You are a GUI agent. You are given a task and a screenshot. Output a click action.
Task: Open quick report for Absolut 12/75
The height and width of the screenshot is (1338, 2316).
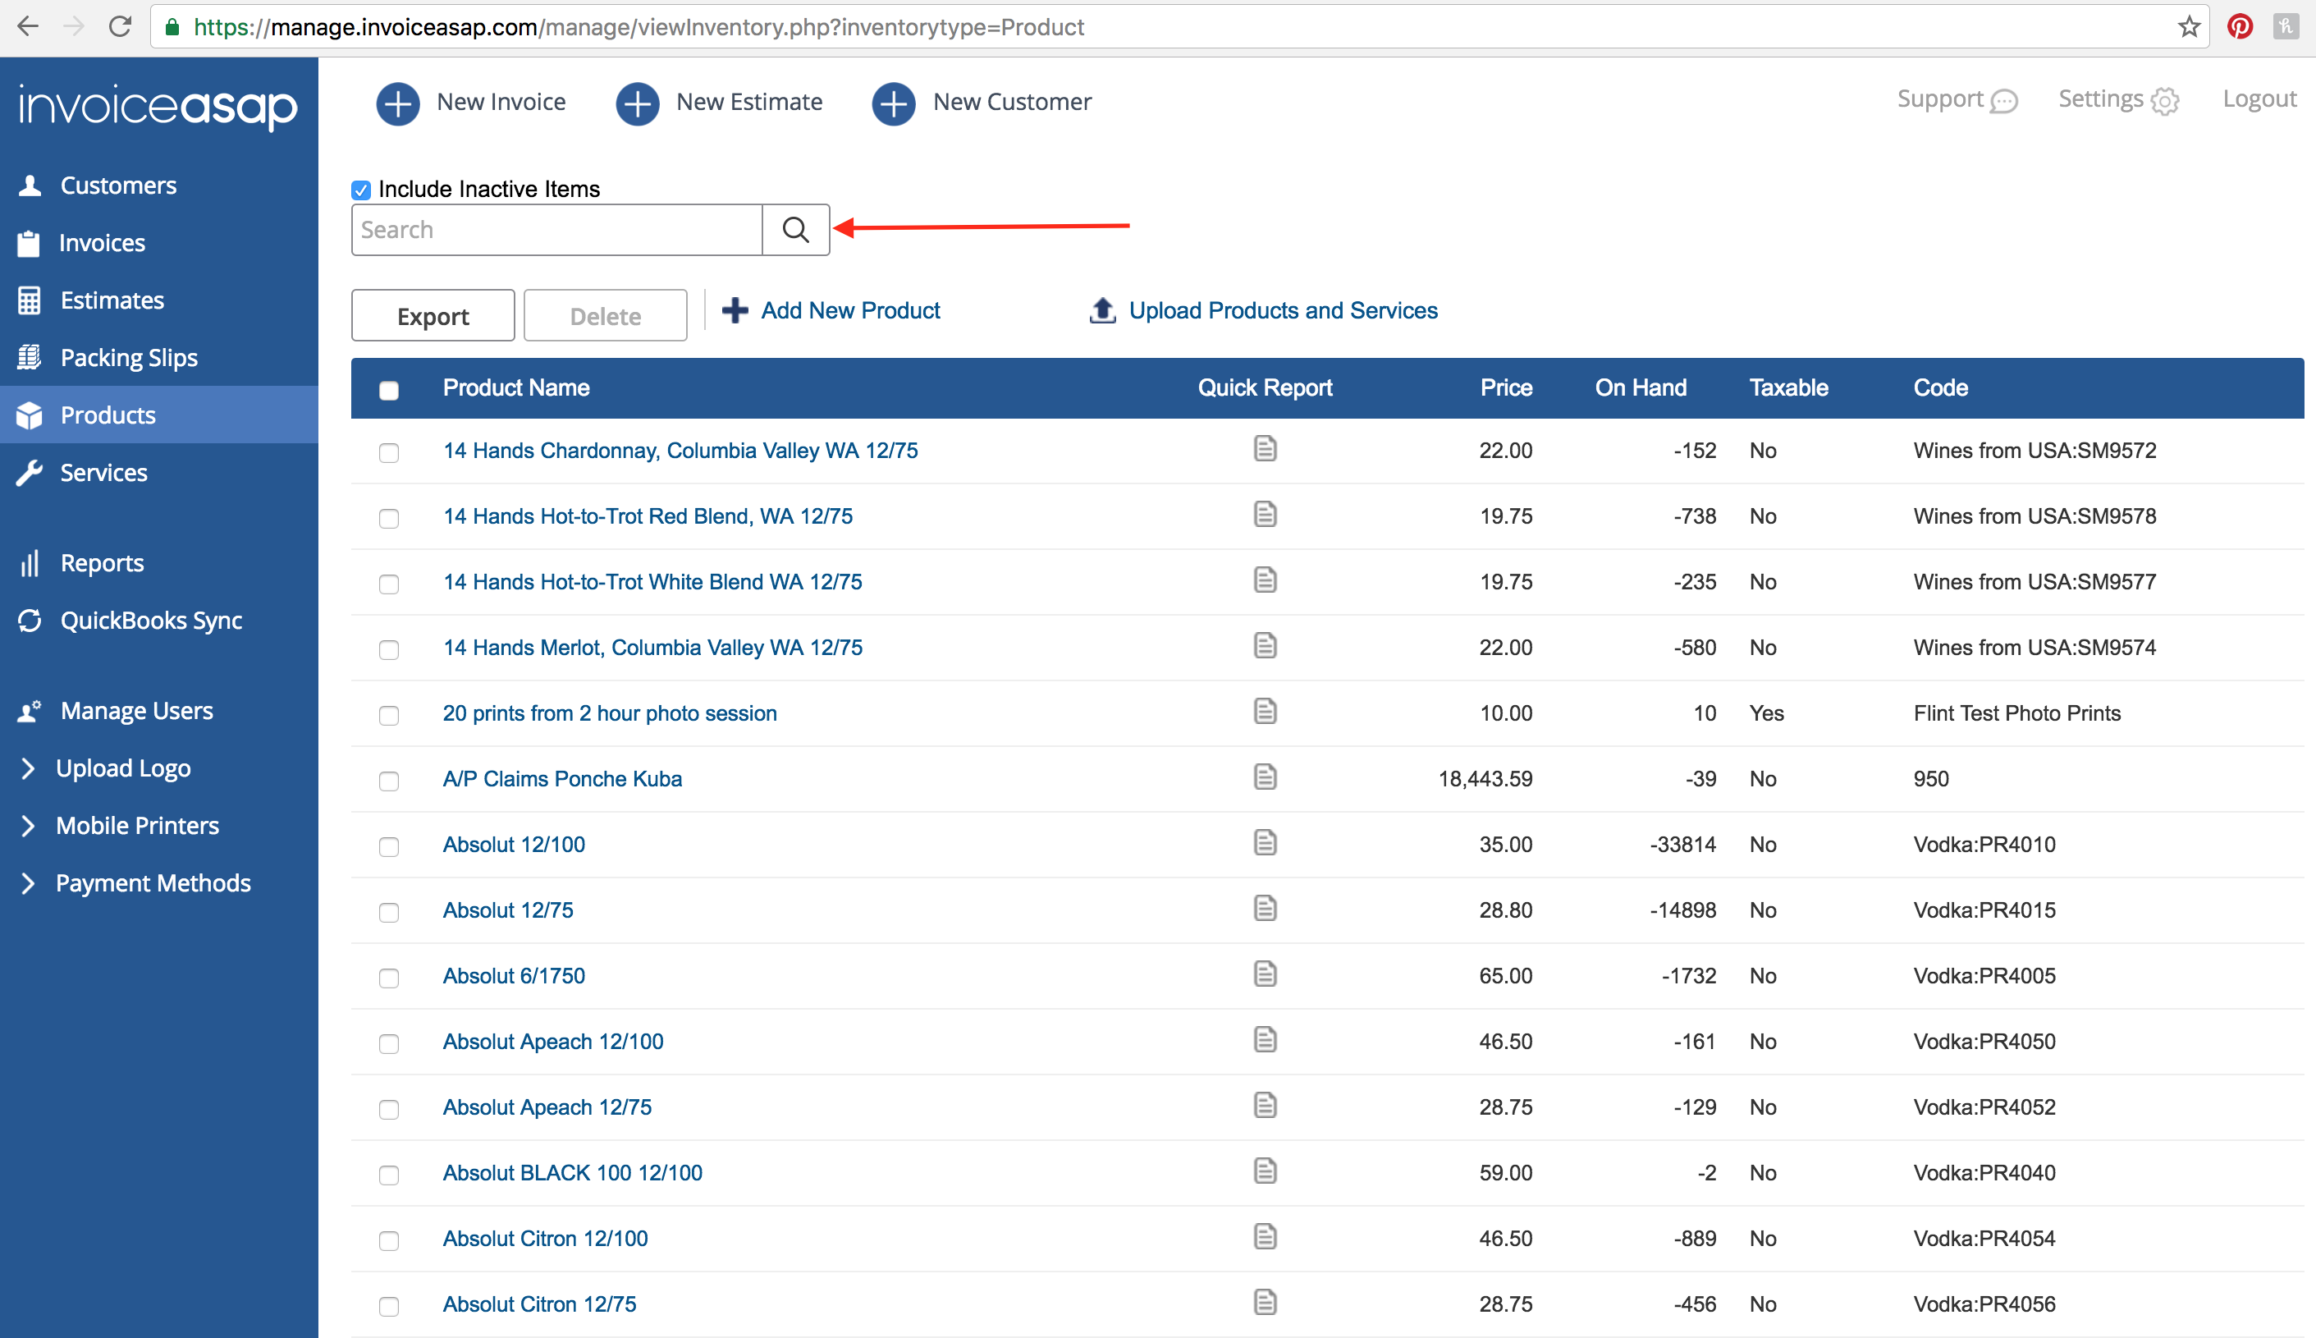click(x=1265, y=909)
